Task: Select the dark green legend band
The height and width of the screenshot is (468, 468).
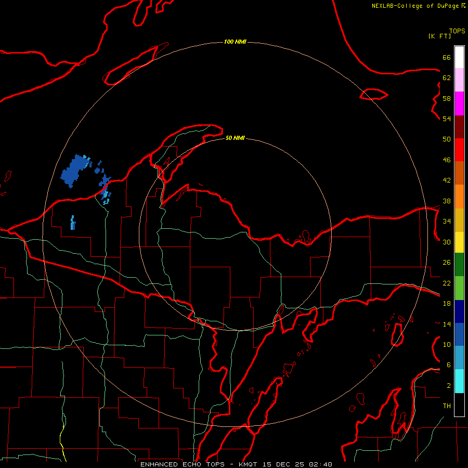Action: click(459, 265)
